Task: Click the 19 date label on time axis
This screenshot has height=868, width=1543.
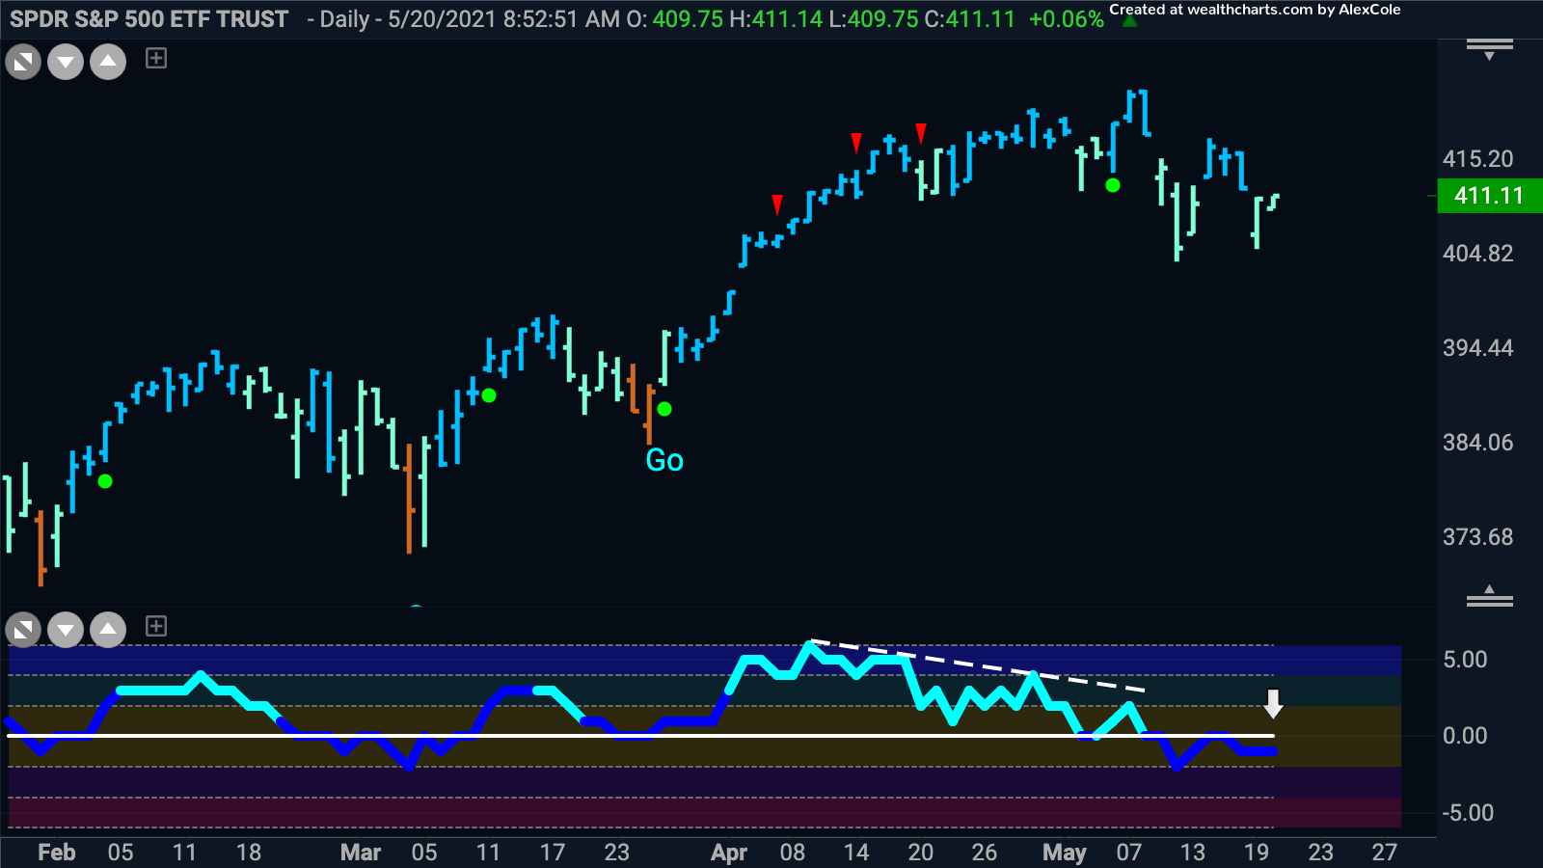Action: click(x=1256, y=853)
